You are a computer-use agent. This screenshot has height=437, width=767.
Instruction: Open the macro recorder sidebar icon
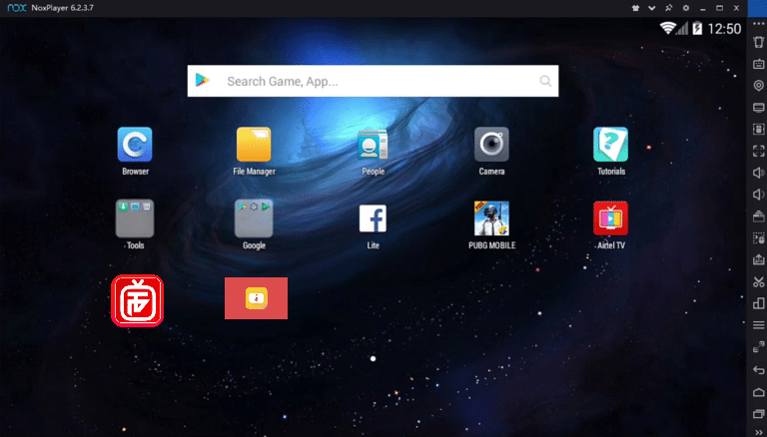tap(759, 238)
